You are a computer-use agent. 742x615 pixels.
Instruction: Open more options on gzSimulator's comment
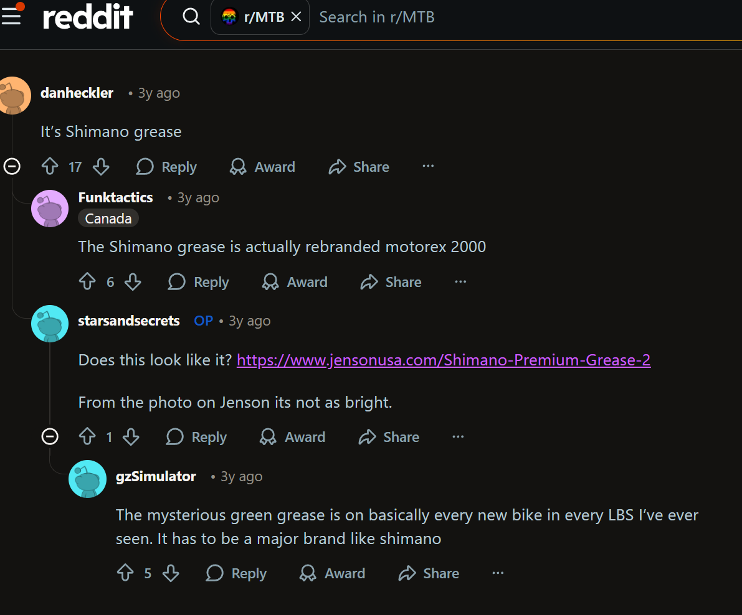(x=498, y=573)
